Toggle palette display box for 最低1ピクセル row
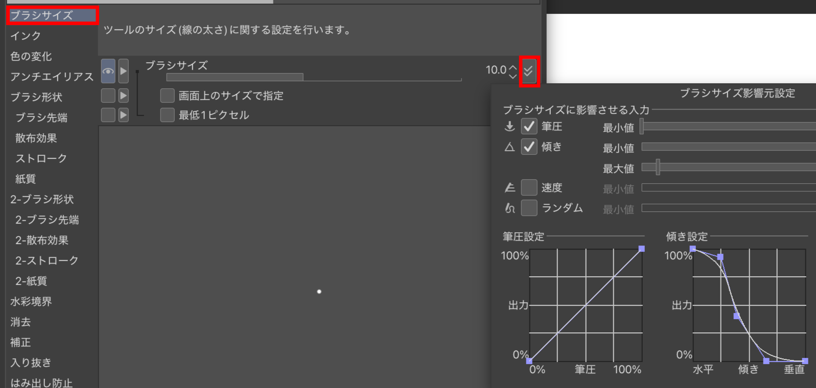The image size is (816, 388). [x=108, y=115]
